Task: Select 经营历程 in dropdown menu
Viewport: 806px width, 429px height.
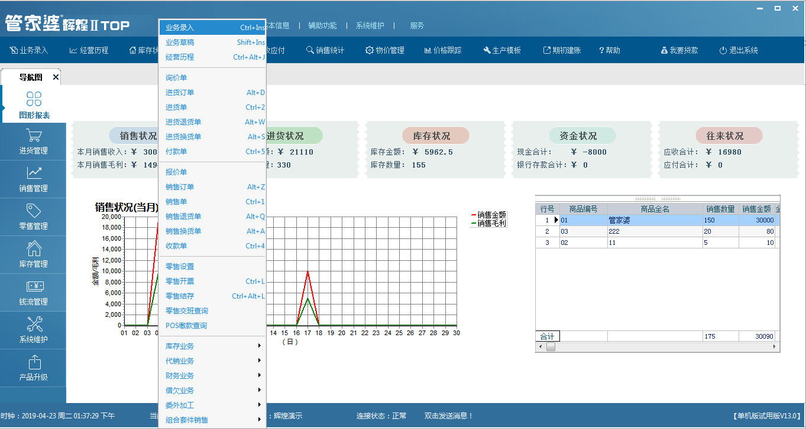Action: 213,57
